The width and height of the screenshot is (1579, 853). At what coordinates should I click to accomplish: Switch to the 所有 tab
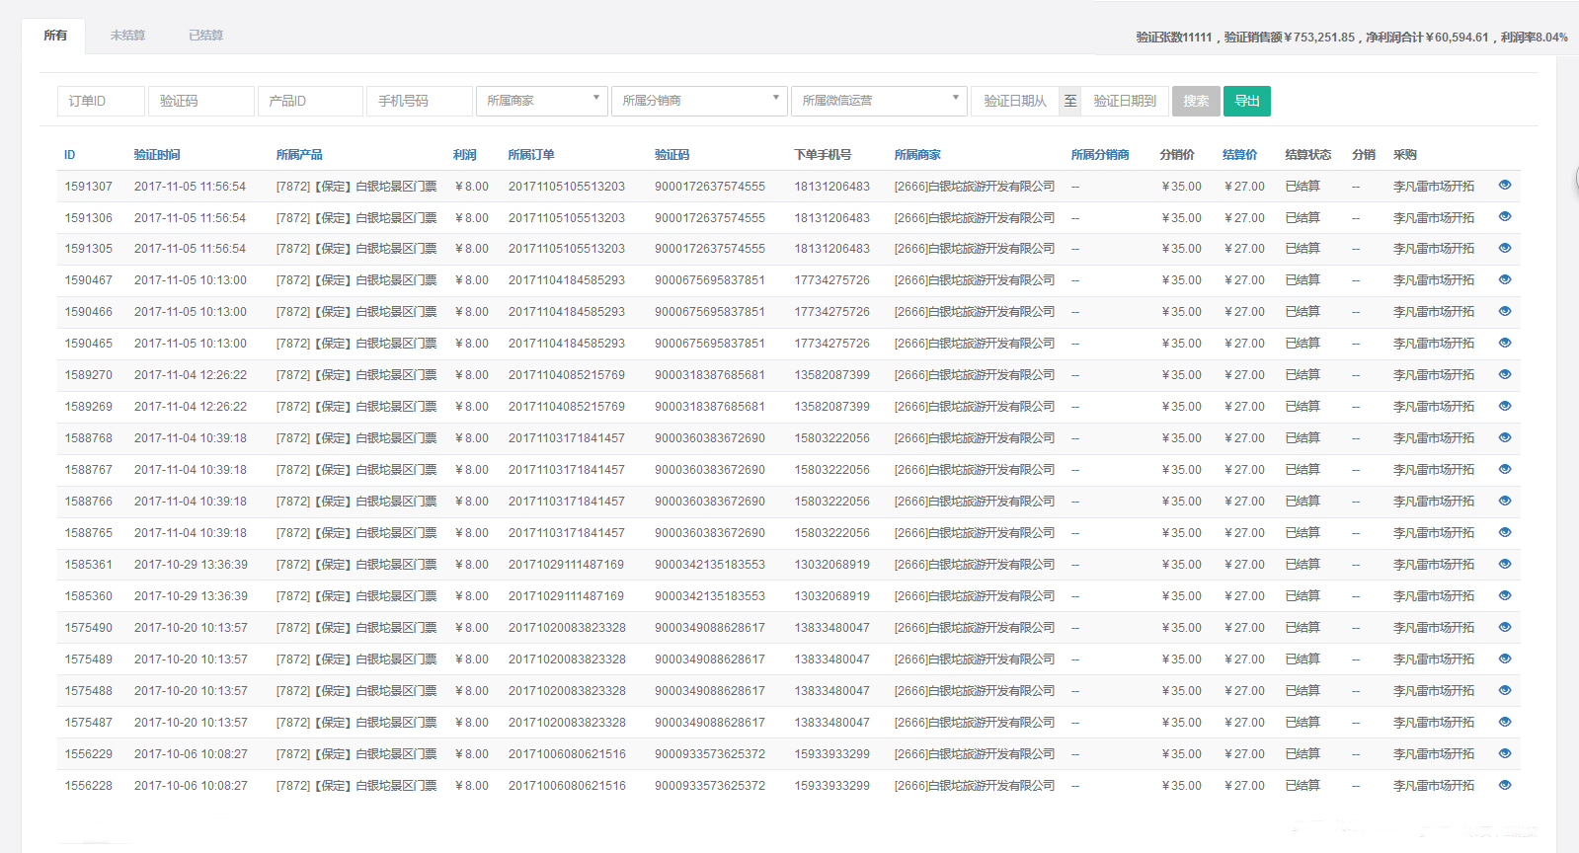55,36
